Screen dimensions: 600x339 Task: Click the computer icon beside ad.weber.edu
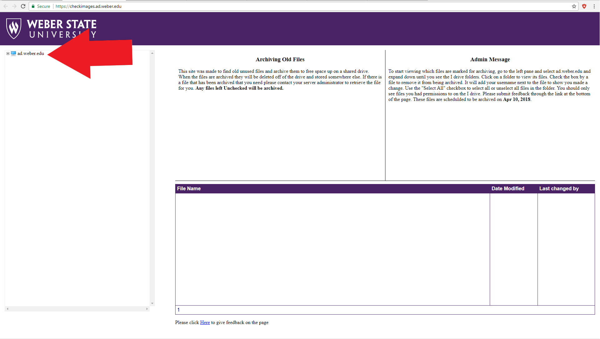click(13, 53)
